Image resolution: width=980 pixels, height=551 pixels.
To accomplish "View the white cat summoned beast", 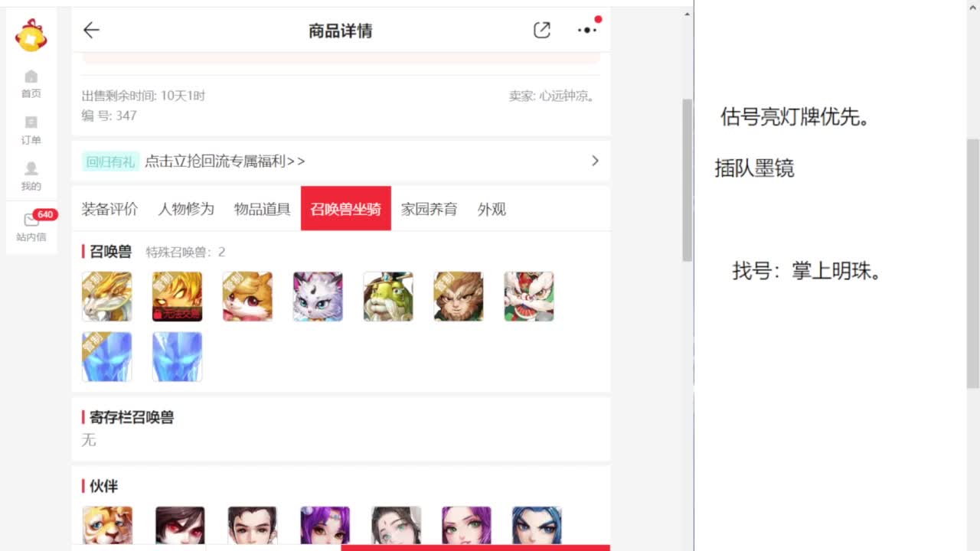I will coord(318,296).
